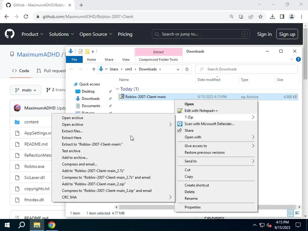Click Properties in context menu
Image resolution: width=308 pixels, height=231 pixels.
(x=216, y=207)
